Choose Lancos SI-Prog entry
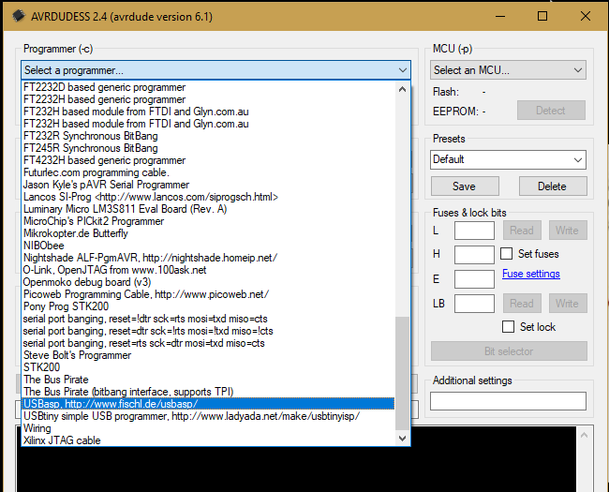 coord(208,197)
